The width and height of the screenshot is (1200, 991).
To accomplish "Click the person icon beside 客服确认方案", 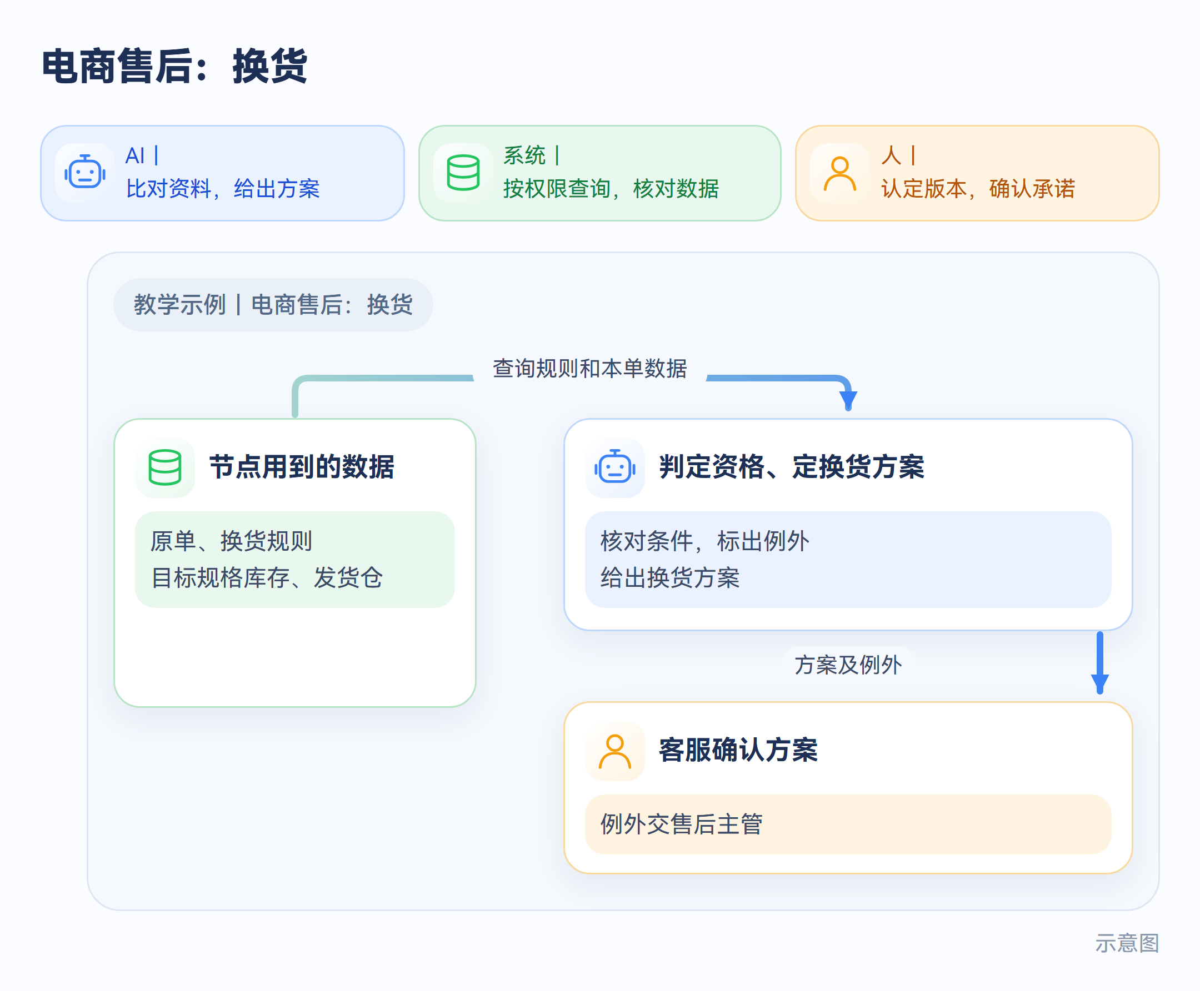I will tap(615, 751).
